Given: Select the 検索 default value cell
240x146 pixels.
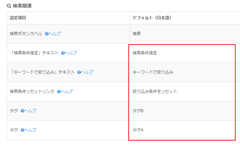Looking at the screenshot, I should [x=185, y=34].
